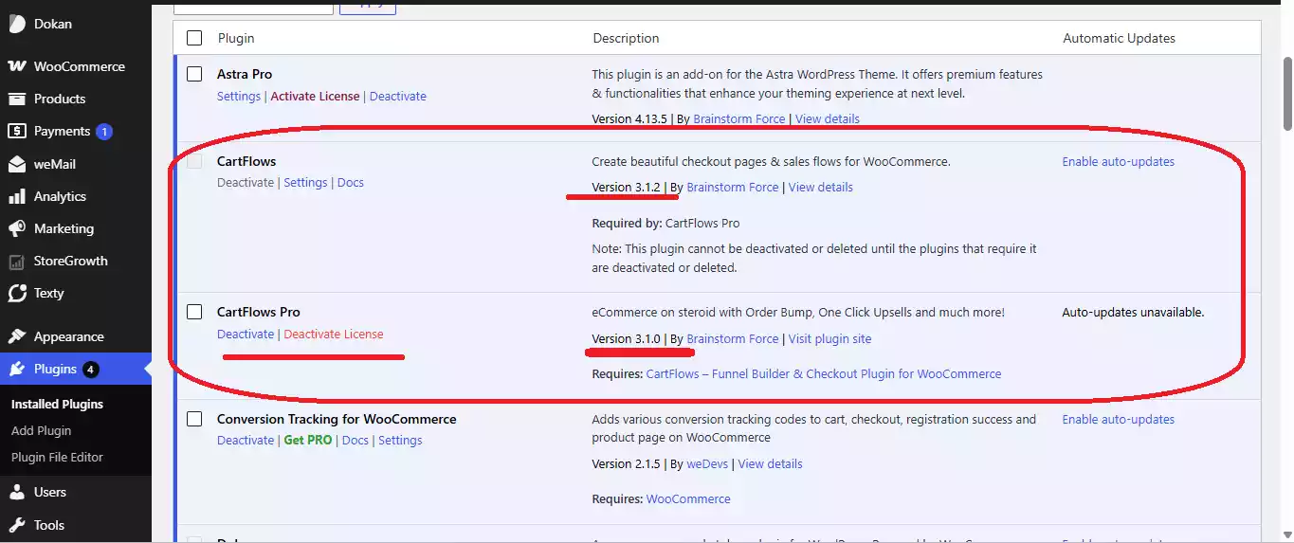Visit plugin site for CartFlows Pro
1294x543 pixels.
pyautogui.click(x=829, y=338)
